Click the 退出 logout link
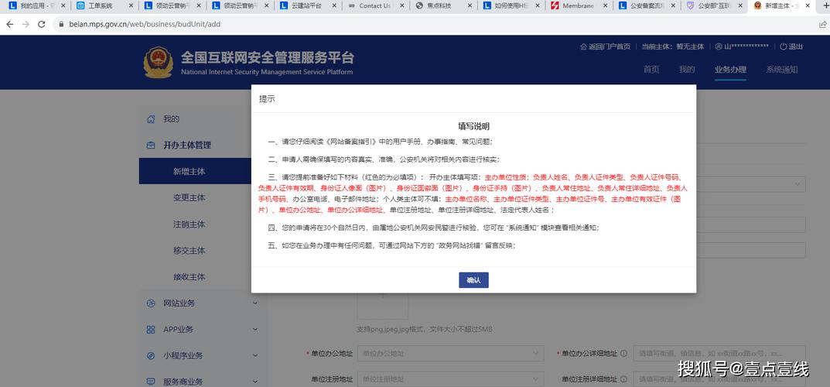Image resolution: width=830 pixels, height=387 pixels. 796,46
